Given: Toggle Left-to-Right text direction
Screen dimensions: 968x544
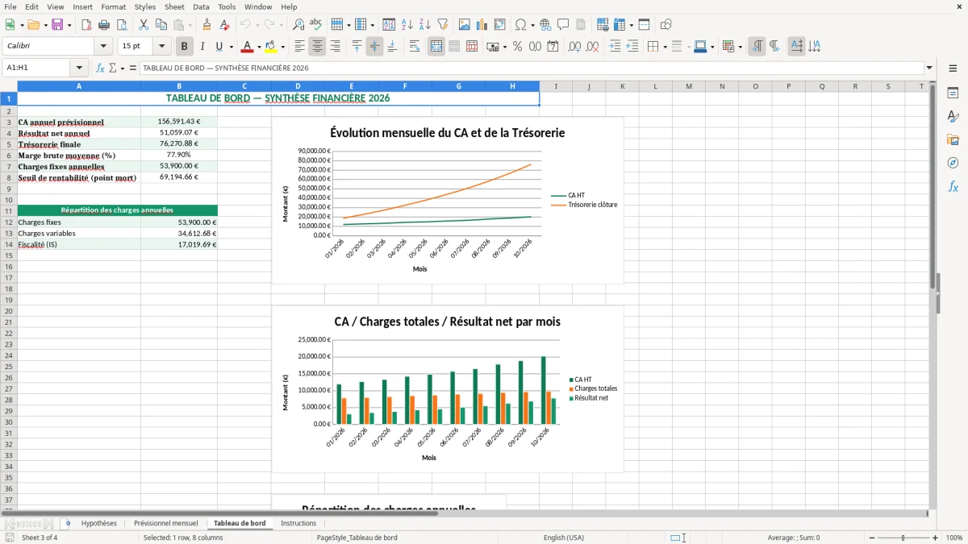Looking at the screenshot, I should 757,47.
